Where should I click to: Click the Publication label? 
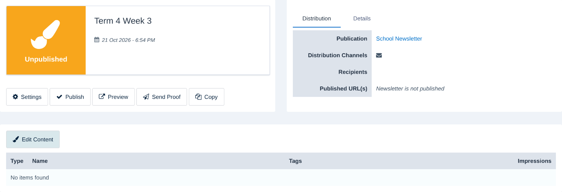(x=352, y=39)
